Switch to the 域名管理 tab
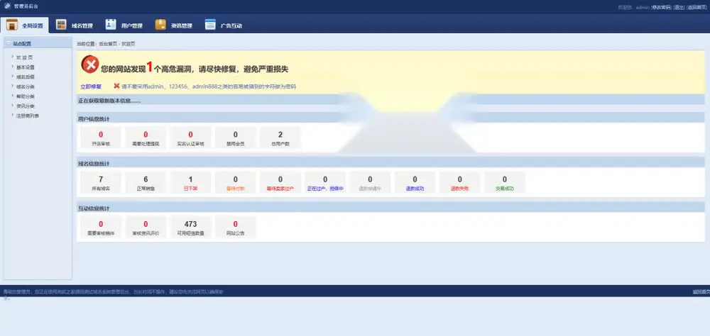The image size is (710, 336). 75,26
